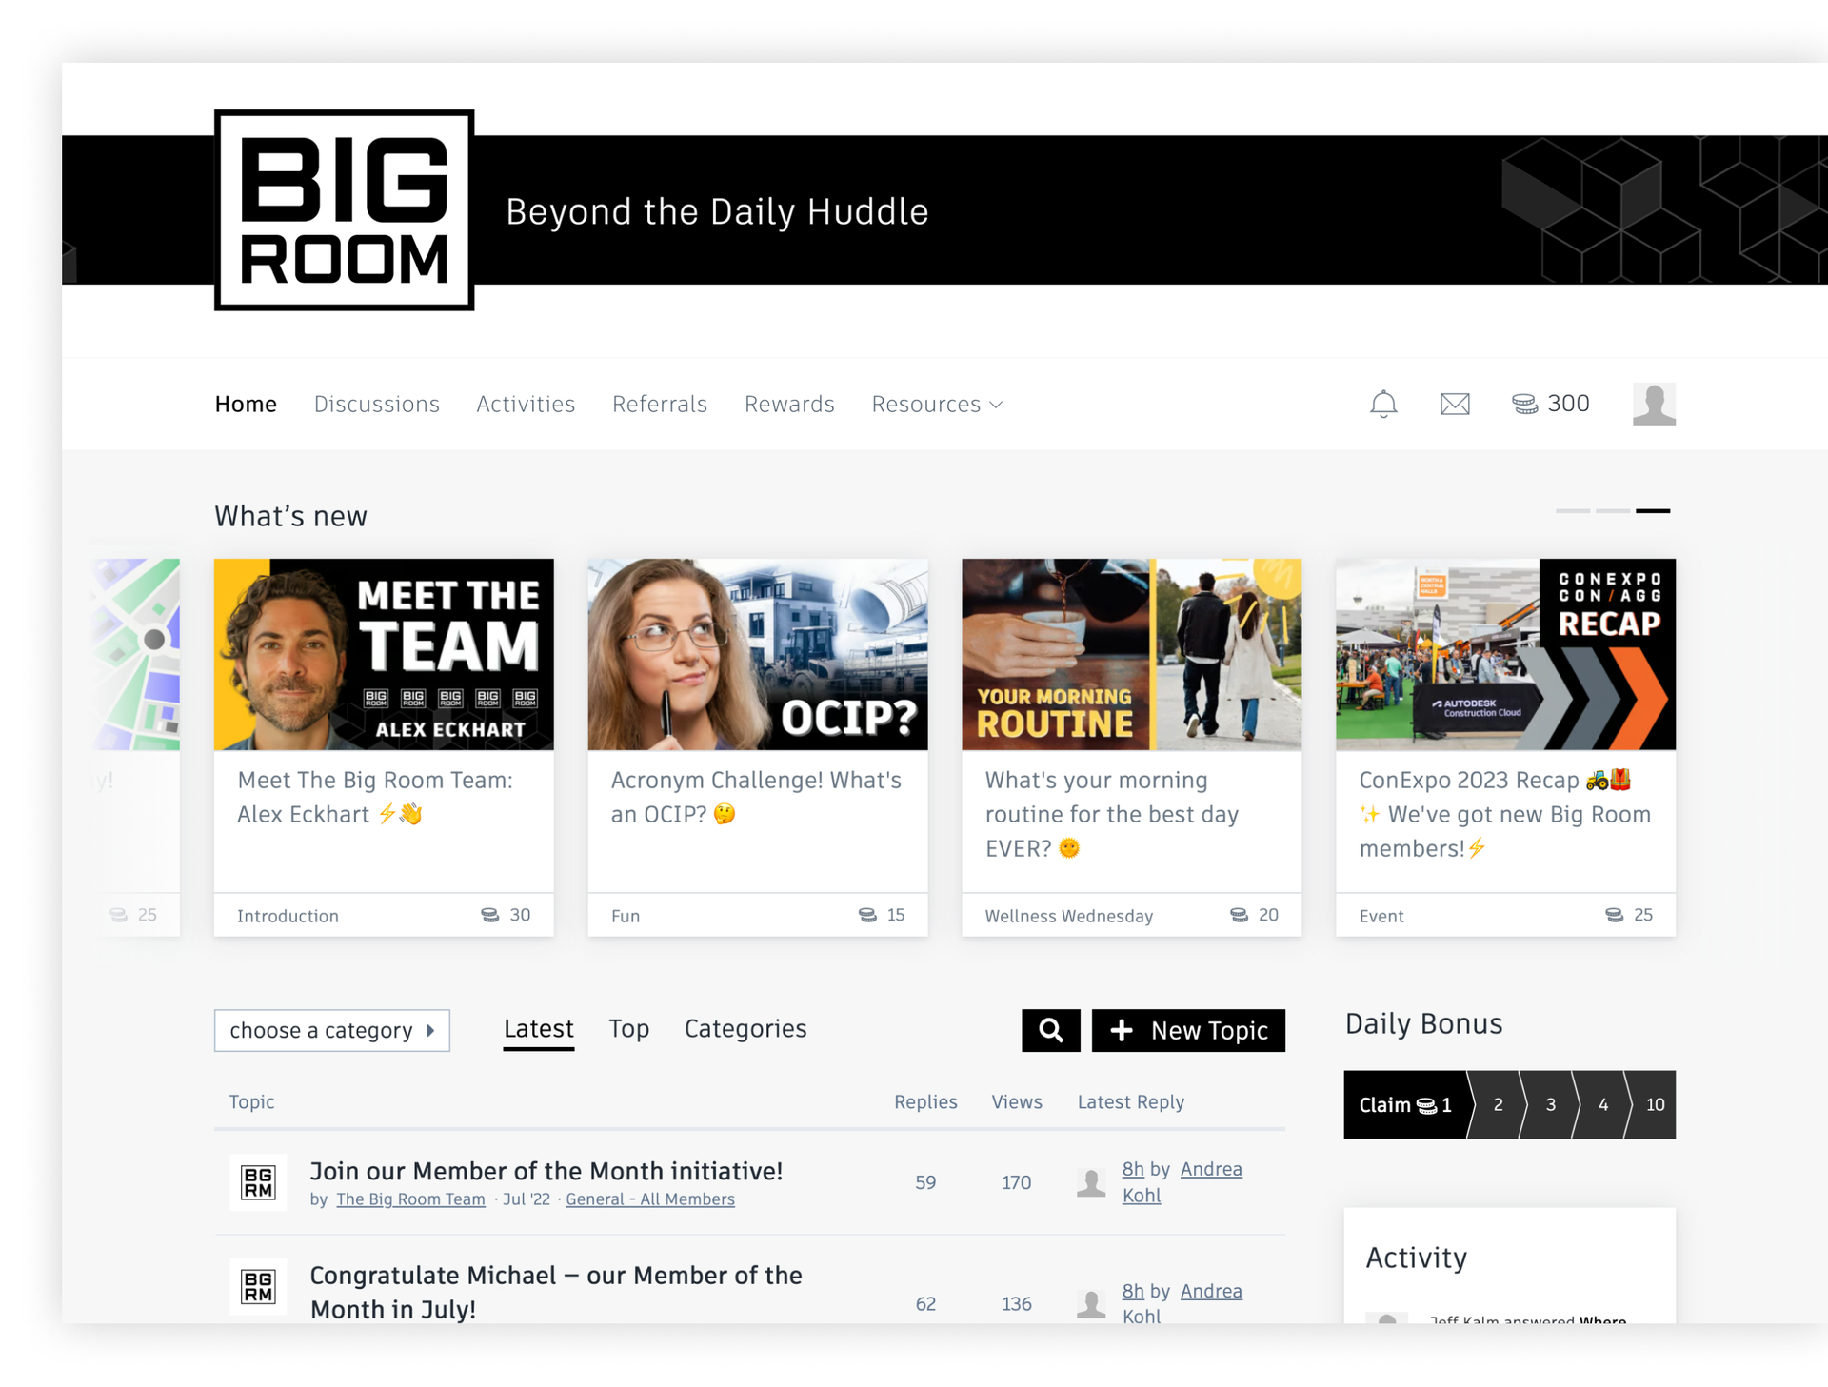Open the choose a category dropdown
The image size is (1828, 1387).
[x=332, y=1030]
